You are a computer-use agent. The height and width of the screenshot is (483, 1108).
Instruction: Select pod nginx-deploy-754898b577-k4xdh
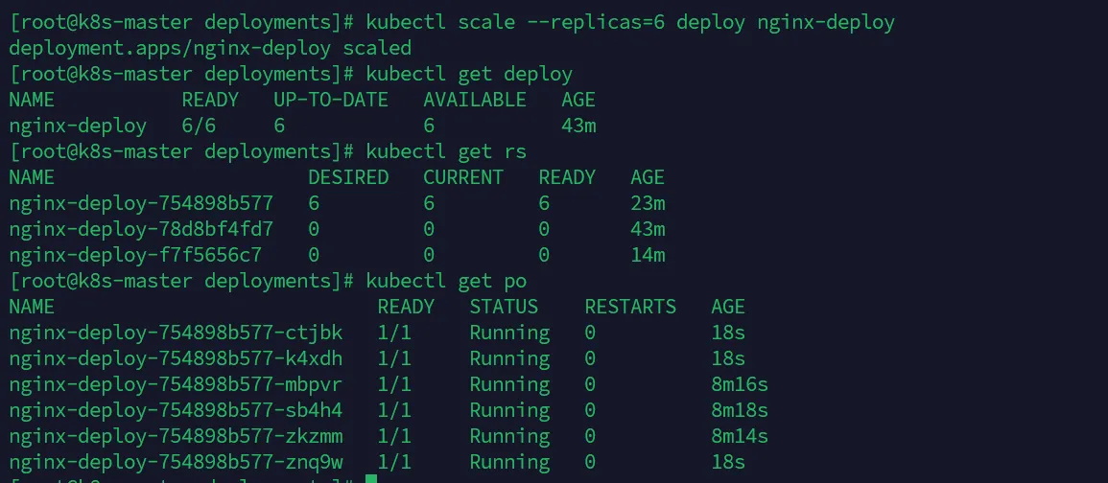click(176, 359)
